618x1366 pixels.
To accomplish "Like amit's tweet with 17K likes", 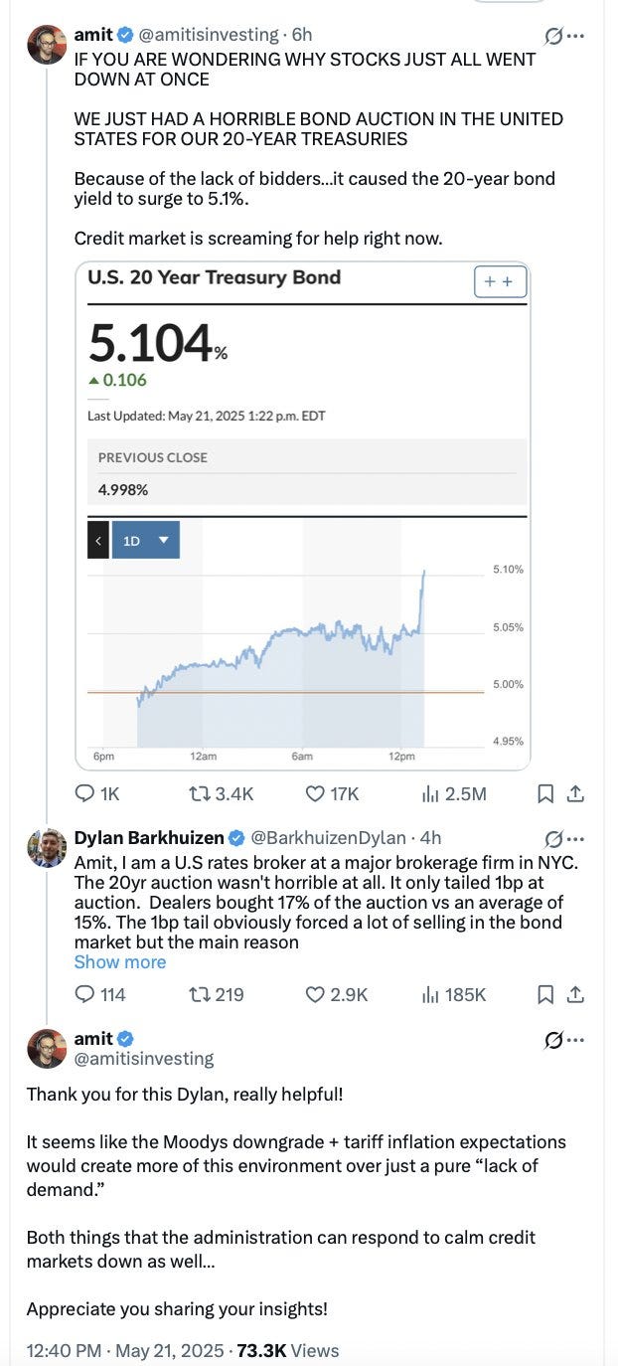I will tap(315, 793).
